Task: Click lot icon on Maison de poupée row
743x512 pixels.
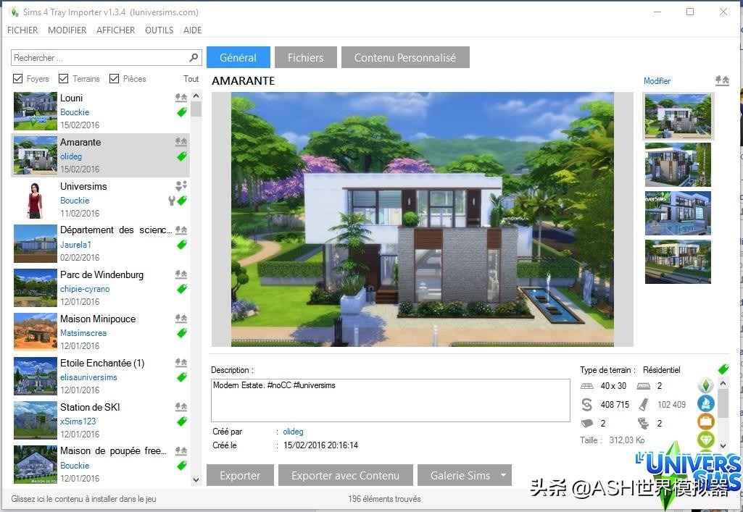Action: pos(181,451)
